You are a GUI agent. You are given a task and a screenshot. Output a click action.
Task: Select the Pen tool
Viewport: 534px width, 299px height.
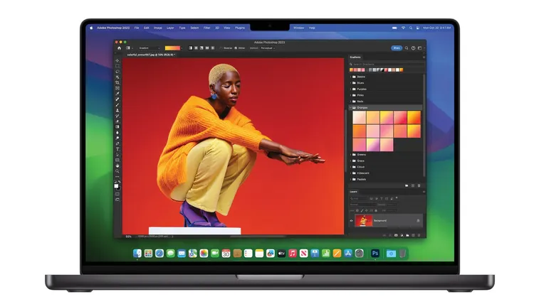[x=117, y=143]
